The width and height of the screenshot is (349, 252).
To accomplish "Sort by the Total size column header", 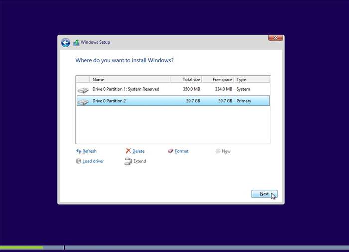I will 186,79.
